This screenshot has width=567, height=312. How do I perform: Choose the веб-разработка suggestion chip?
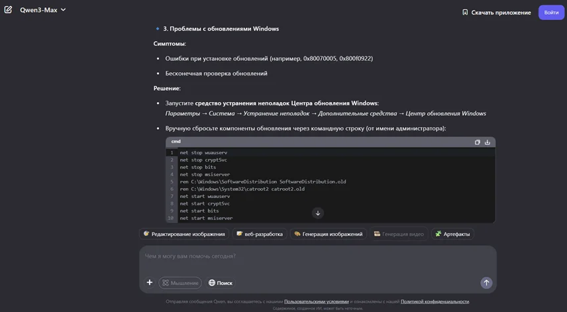[x=259, y=234]
